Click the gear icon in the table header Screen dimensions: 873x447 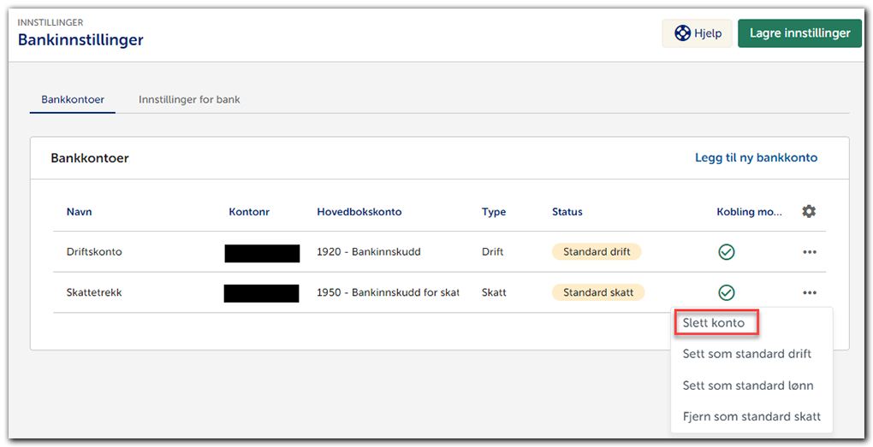coord(808,211)
